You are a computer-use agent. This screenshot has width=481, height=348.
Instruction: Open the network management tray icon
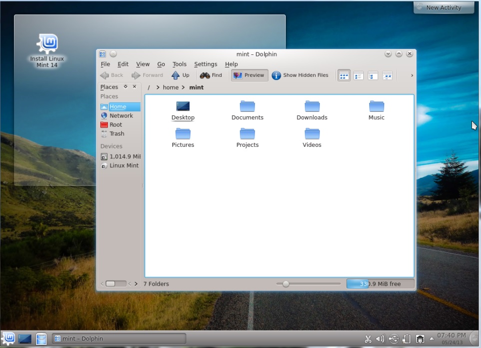pos(420,339)
